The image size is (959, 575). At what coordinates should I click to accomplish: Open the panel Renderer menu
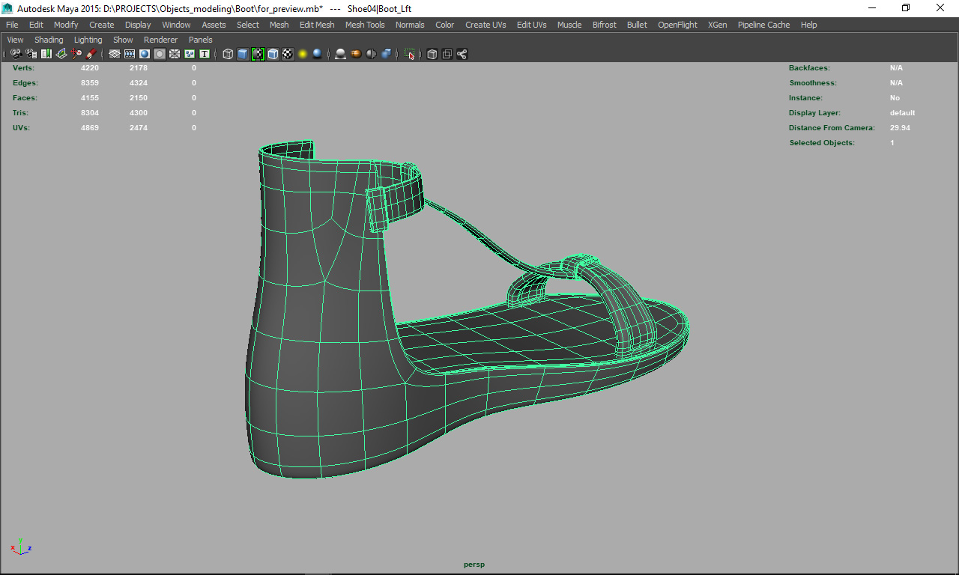(160, 40)
